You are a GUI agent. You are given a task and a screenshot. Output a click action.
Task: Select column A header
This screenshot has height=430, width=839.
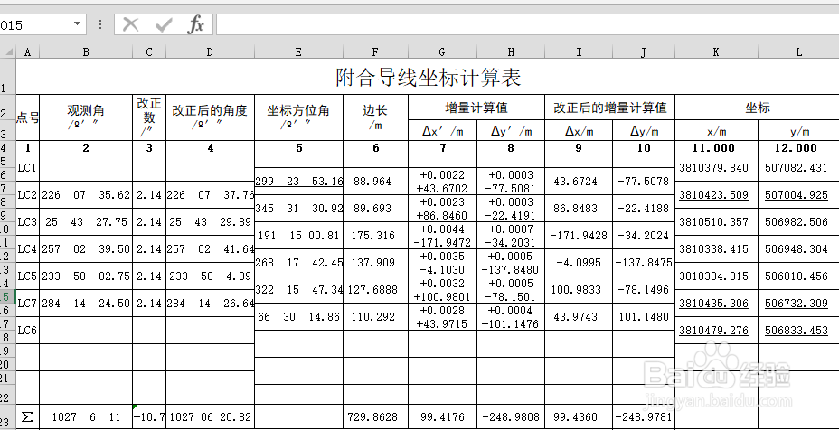coord(28,51)
